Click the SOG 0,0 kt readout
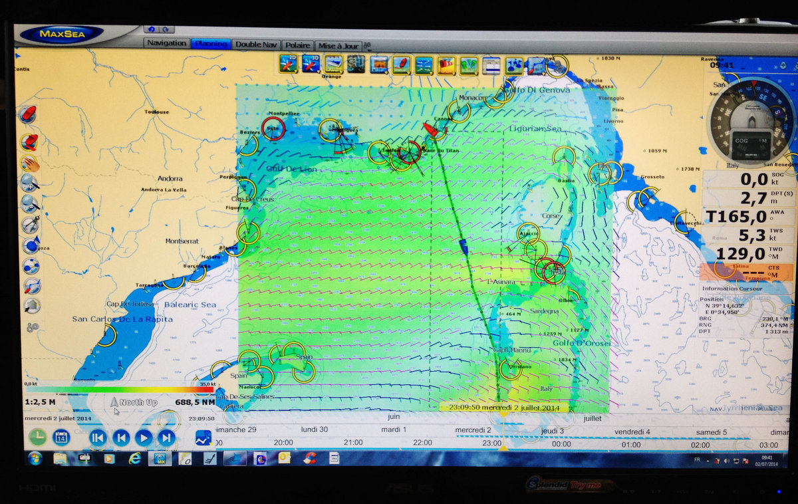The image size is (798, 504). coord(749,180)
